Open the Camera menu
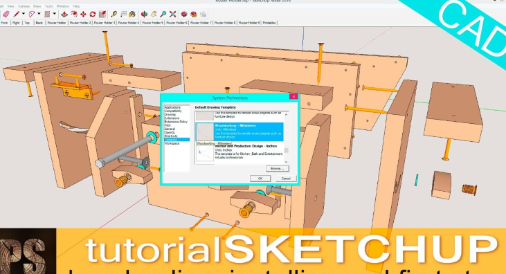The height and width of the screenshot is (274, 506). 24,6
